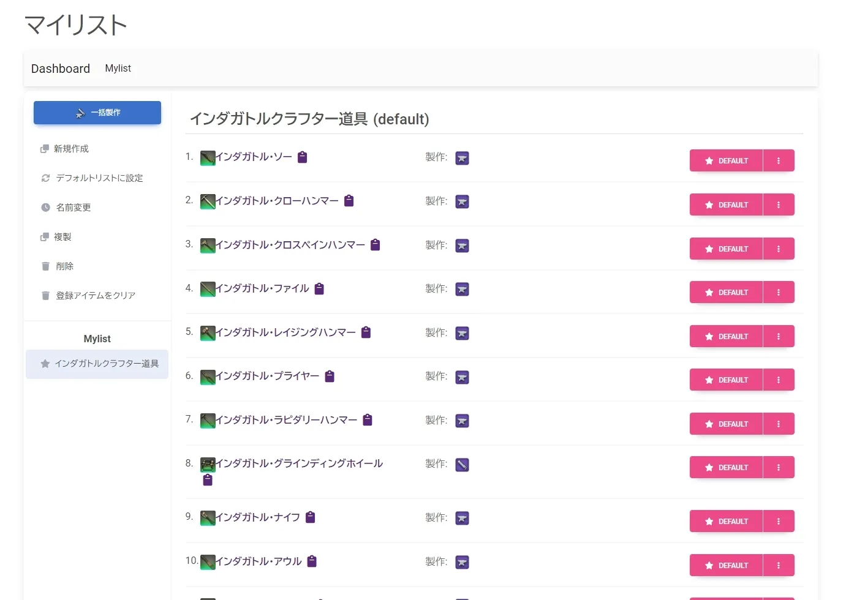Open more options menu for インダガトル・レイジングハンマー
Viewport: 846px width, 600px height.
[x=779, y=336]
